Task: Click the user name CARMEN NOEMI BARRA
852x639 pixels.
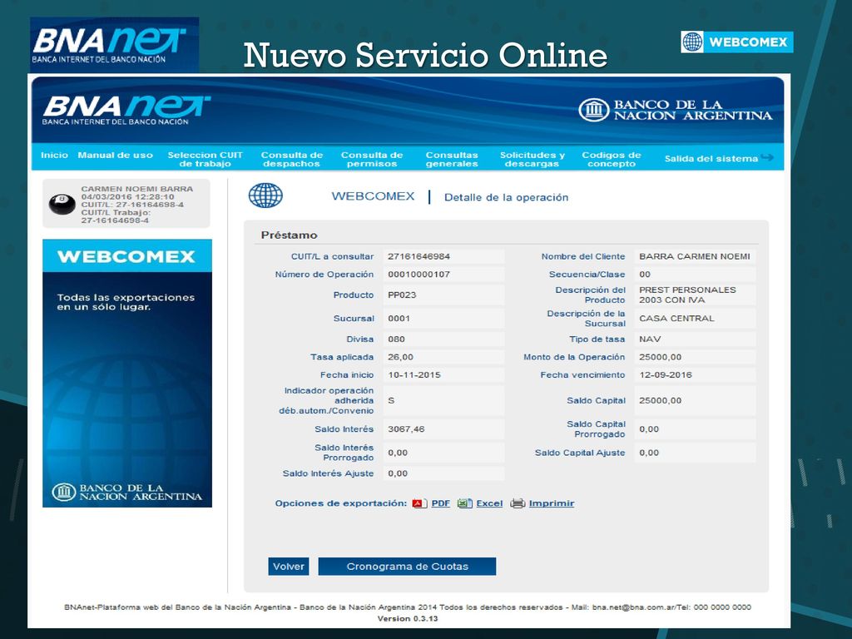Action: click(x=137, y=189)
